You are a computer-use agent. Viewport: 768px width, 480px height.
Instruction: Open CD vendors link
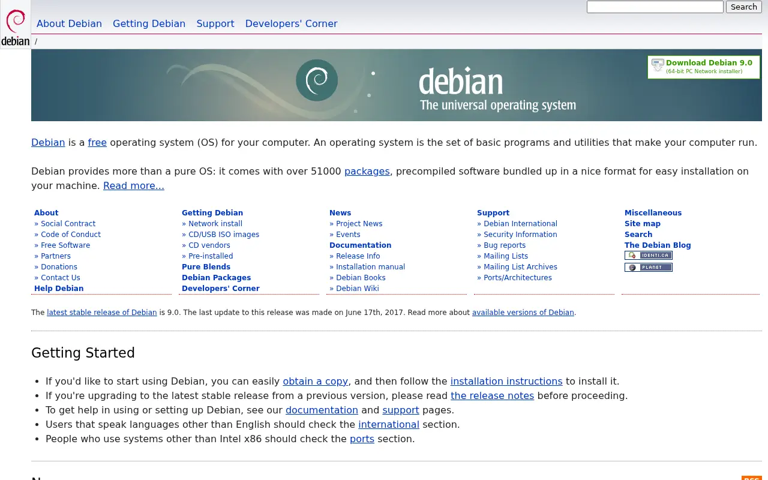click(209, 245)
